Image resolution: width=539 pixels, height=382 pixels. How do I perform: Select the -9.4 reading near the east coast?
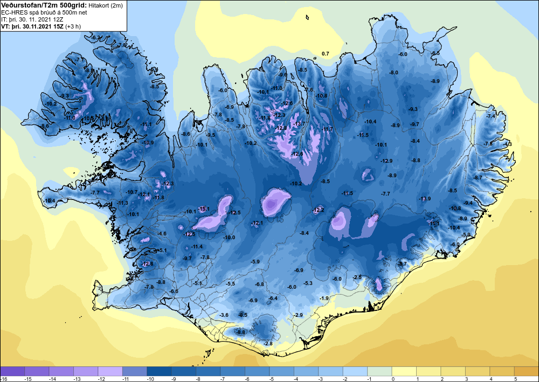click(x=468, y=203)
